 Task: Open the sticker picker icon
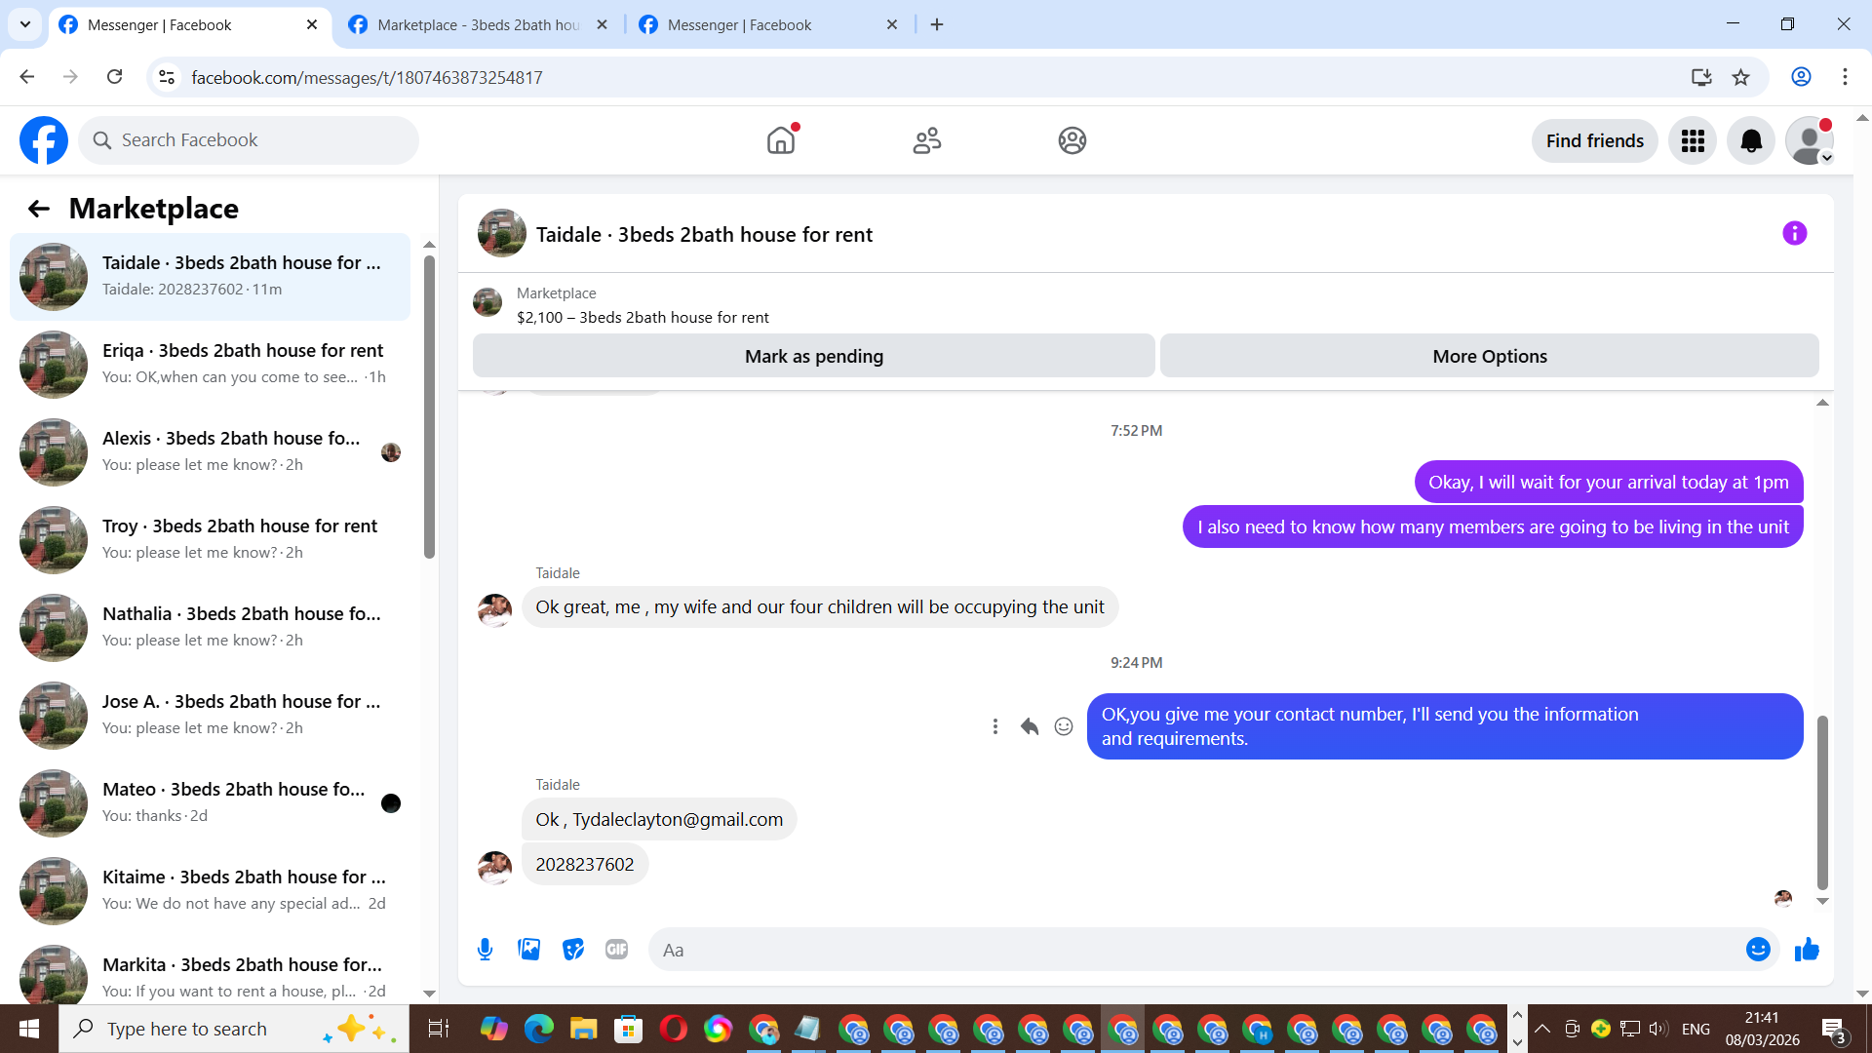click(573, 950)
